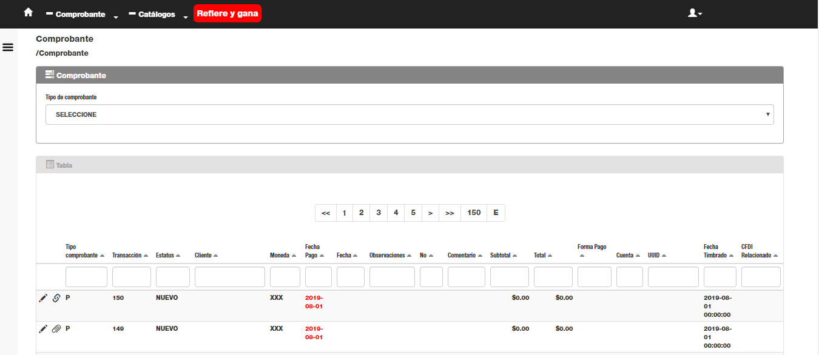Viewport: 819px width, 355px height.
Task: Click Observaciones filter field
Action: click(x=392, y=277)
